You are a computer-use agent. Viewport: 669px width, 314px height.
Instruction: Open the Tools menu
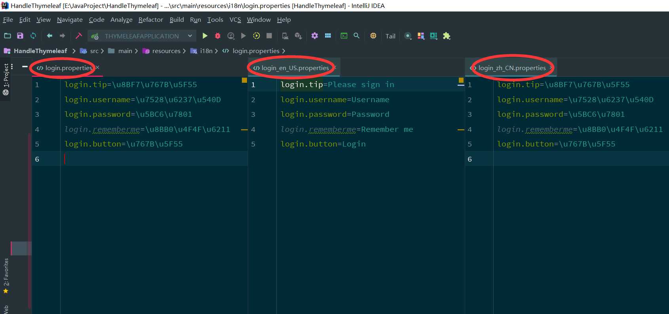click(x=215, y=19)
